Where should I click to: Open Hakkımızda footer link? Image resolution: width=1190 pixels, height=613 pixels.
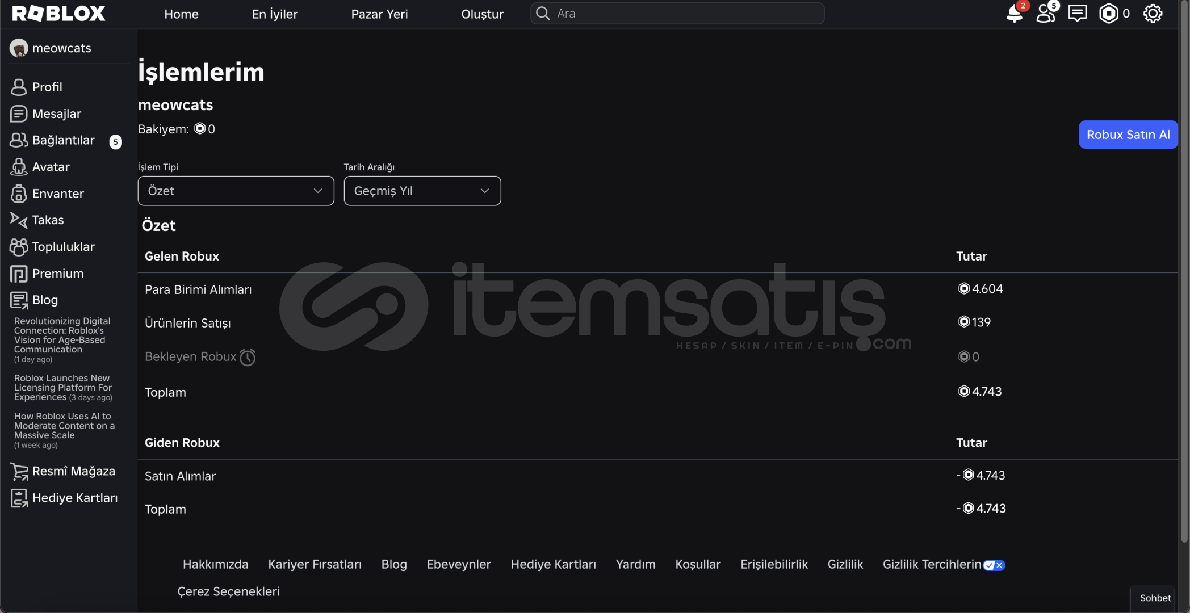(215, 565)
